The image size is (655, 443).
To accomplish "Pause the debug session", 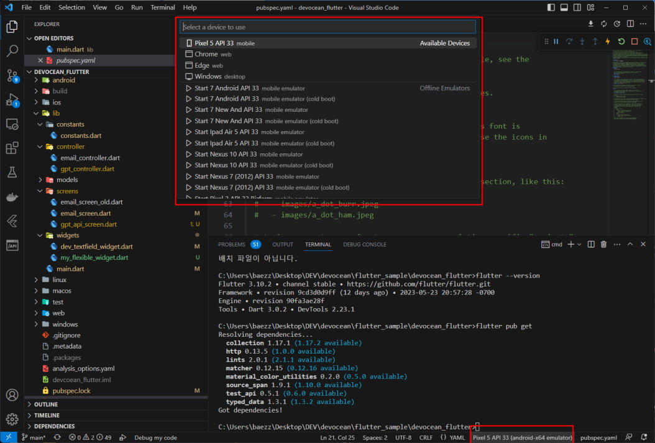I will tap(556, 42).
